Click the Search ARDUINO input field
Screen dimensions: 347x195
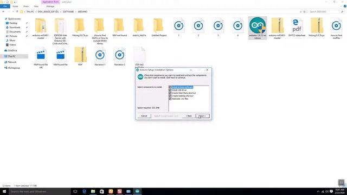click(x=325, y=11)
